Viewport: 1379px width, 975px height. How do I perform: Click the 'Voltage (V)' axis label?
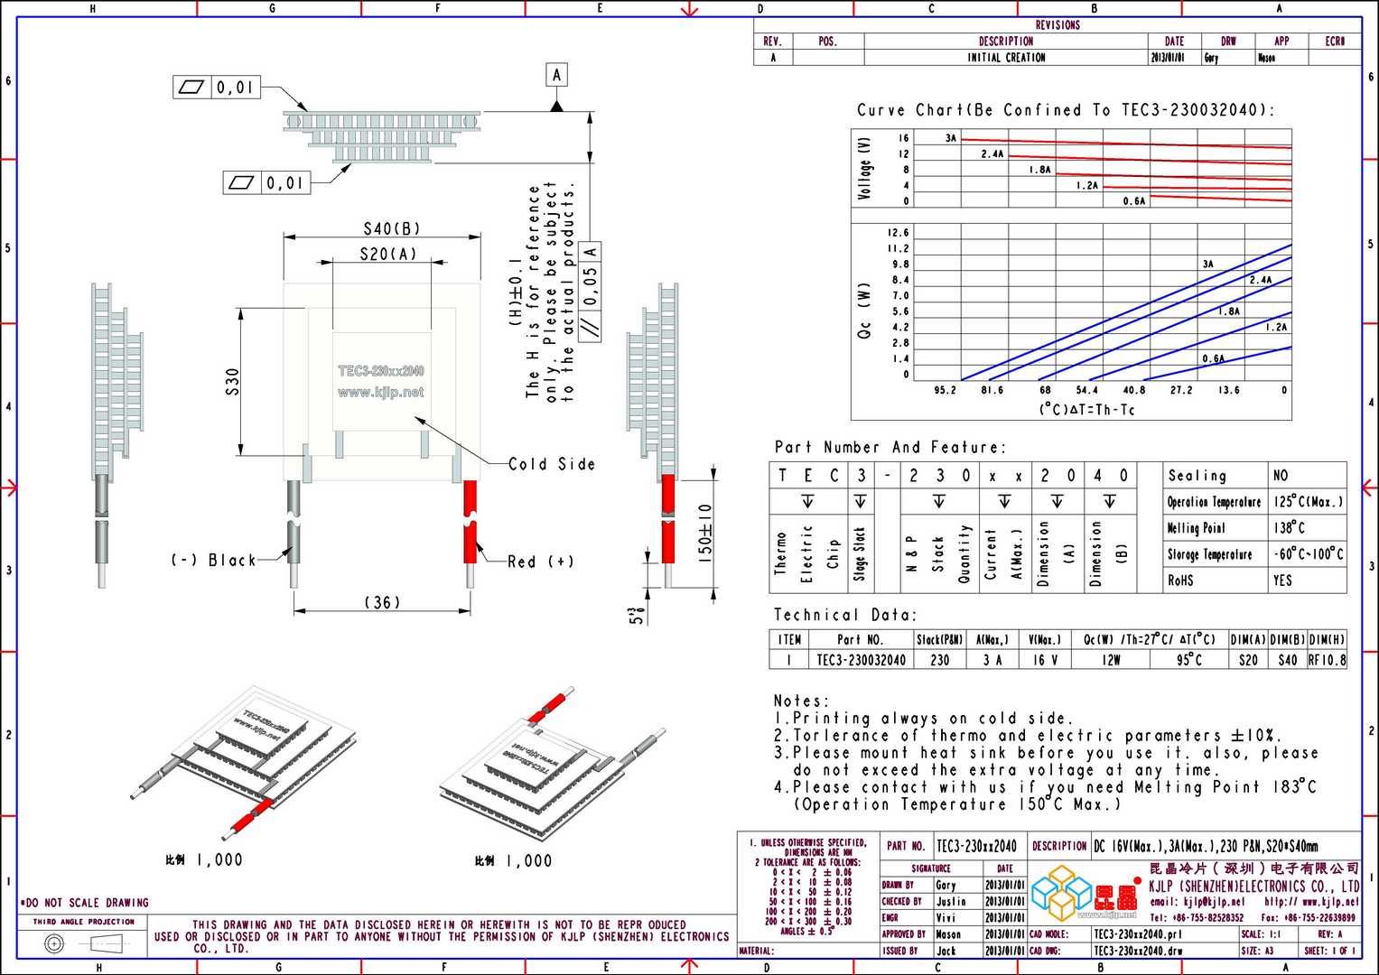[x=865, y=169]
